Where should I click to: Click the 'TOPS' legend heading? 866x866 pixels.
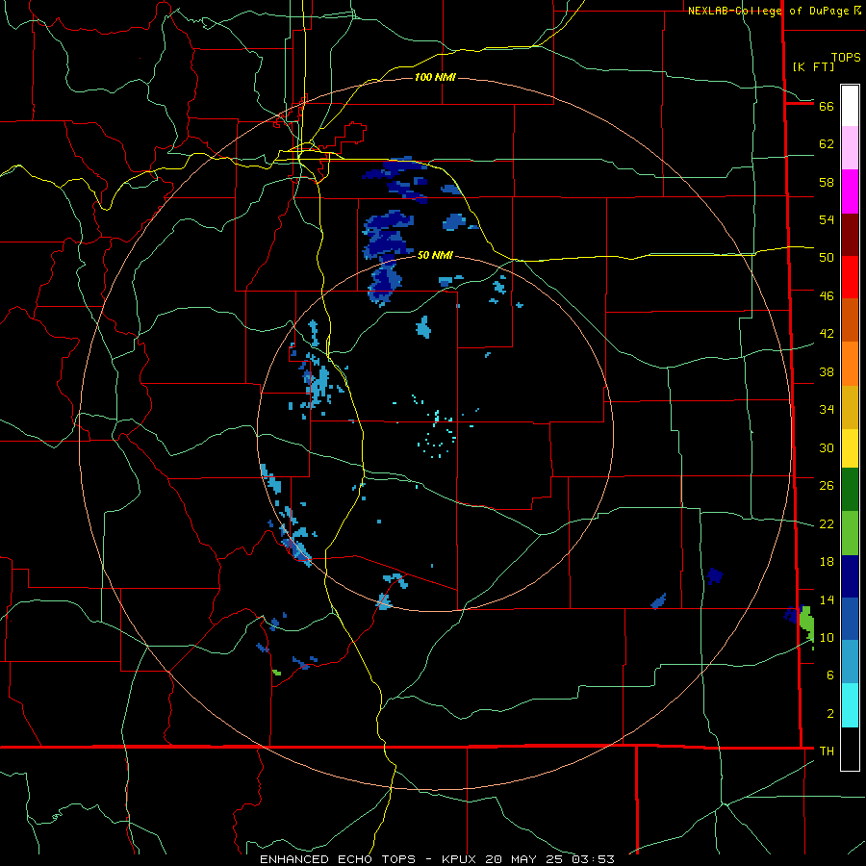coord(846,57)
